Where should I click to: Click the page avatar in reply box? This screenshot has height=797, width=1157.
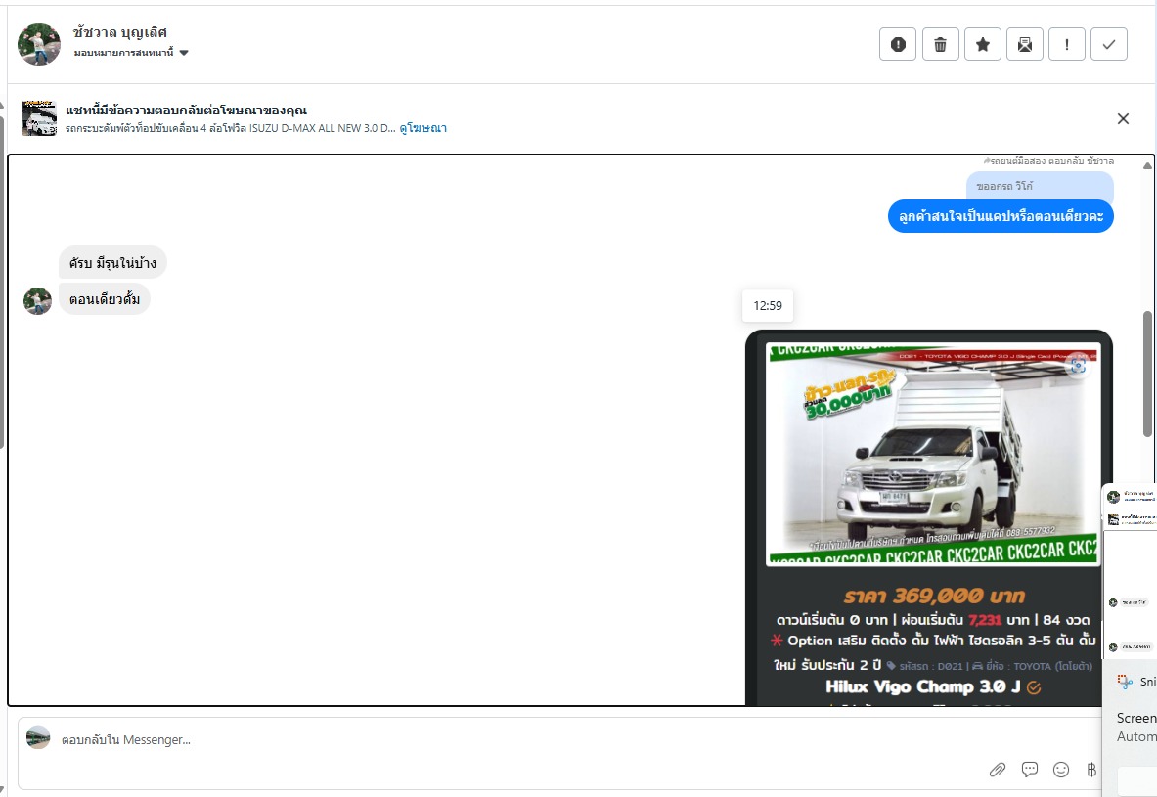(x=38, y=737)
